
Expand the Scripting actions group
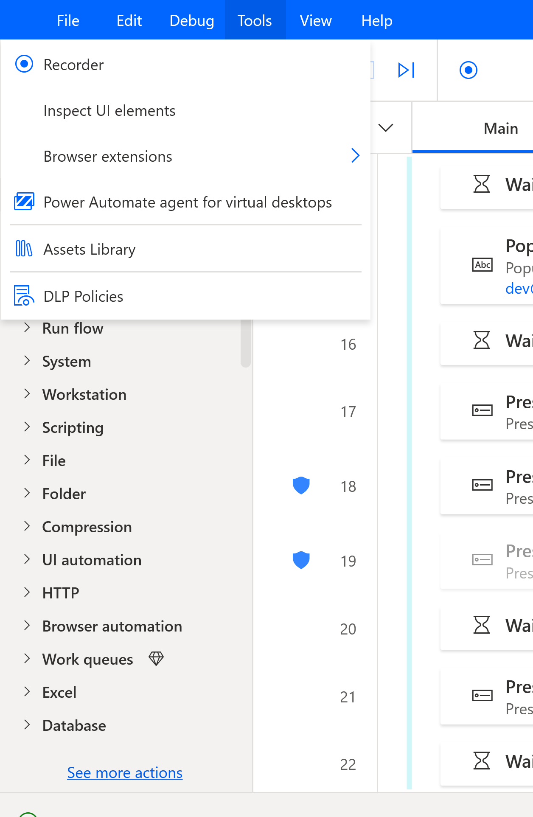click(x=27, y=427)
